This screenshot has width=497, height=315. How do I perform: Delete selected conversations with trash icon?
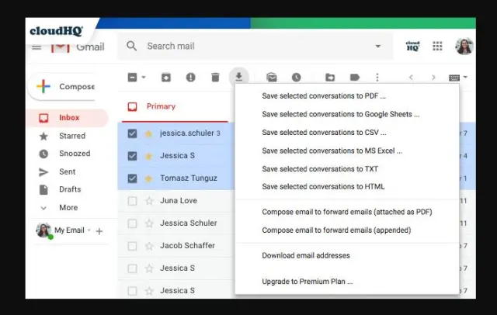coord(215,78)
